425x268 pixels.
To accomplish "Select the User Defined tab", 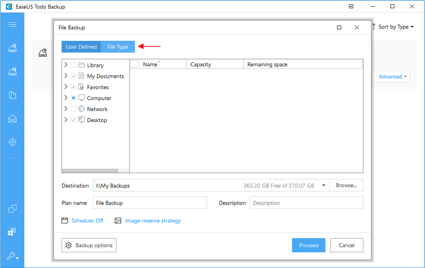I will 81,47.
